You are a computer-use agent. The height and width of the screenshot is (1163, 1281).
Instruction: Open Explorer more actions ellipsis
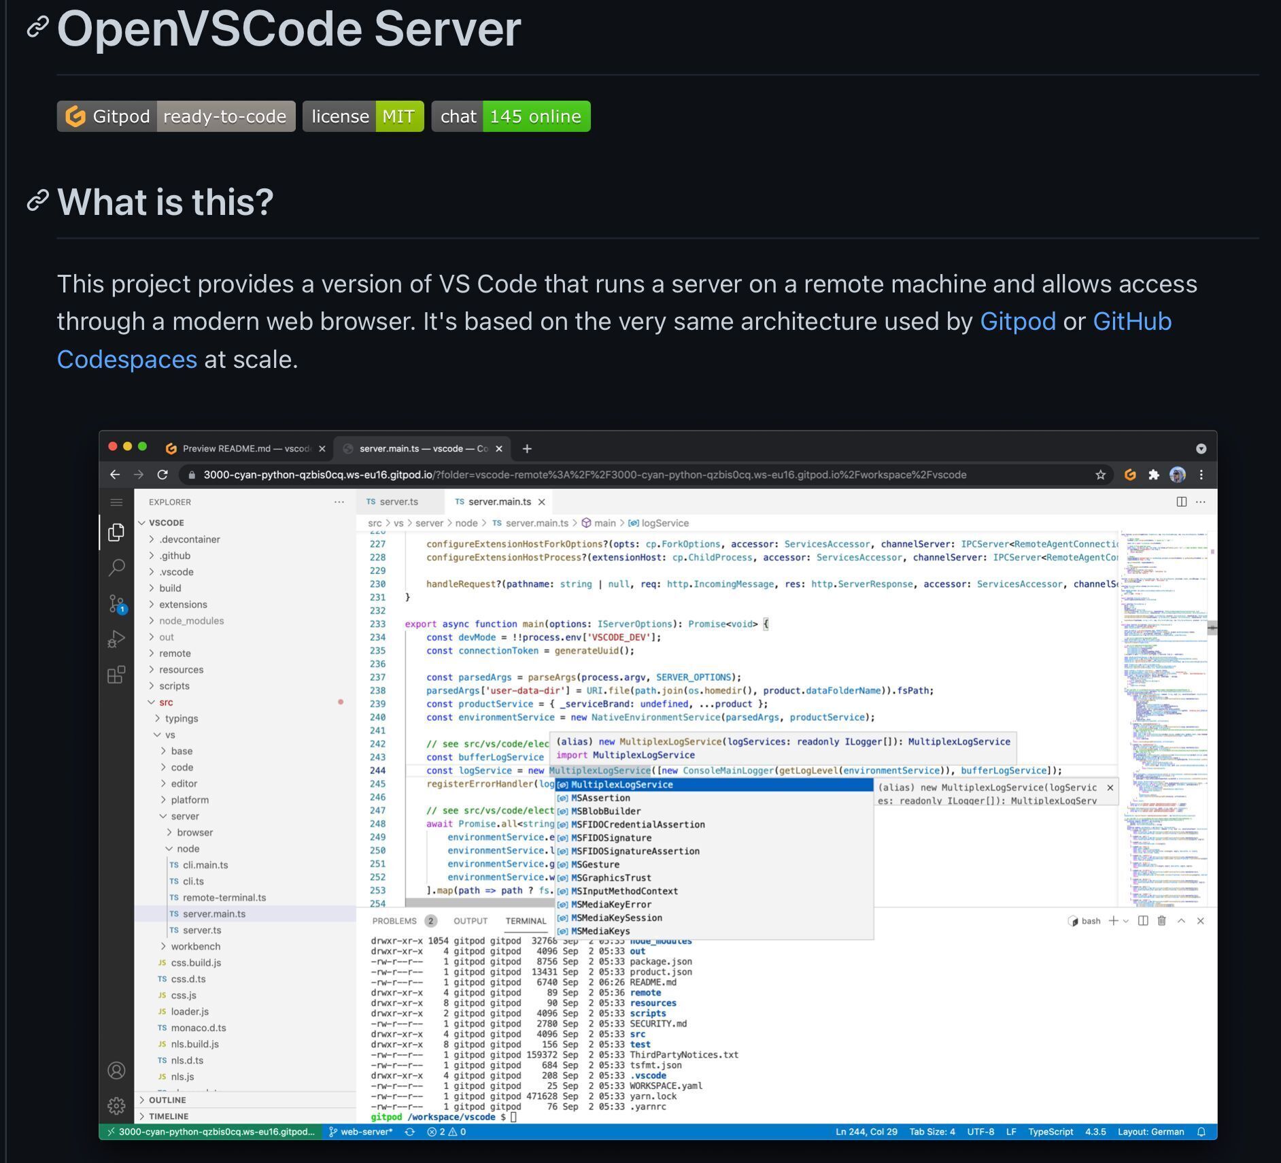coord(339,502)
